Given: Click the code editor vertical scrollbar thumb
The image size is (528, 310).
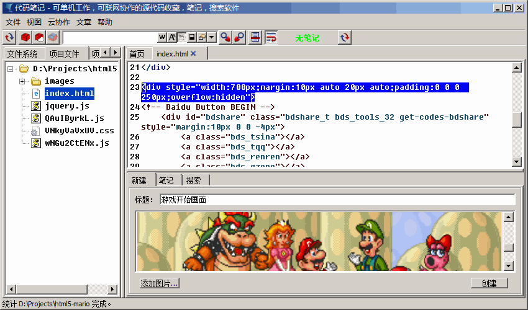Looking at the screenshot, I should pos(517,120).
